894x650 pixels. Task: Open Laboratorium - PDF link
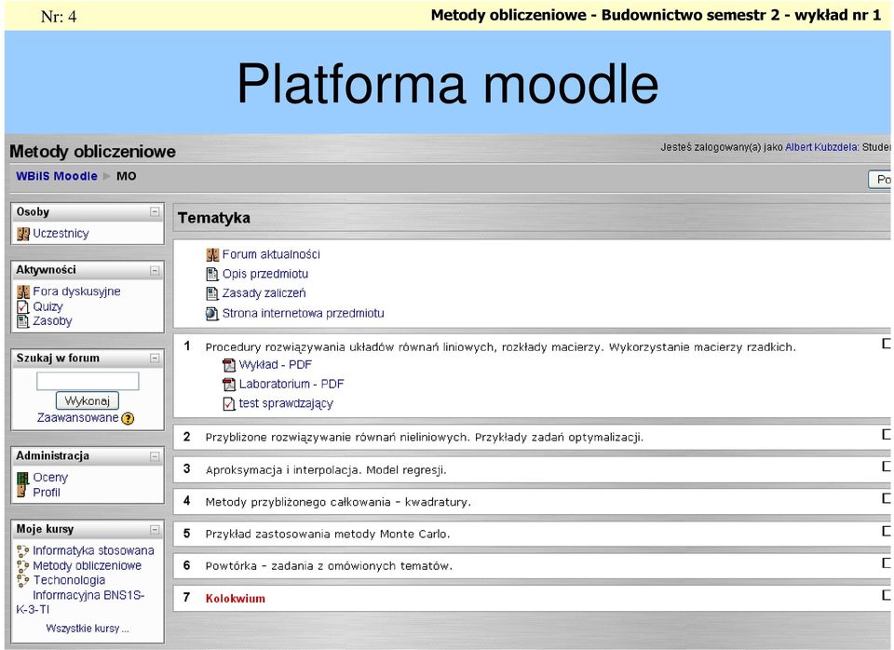point(291,385)
